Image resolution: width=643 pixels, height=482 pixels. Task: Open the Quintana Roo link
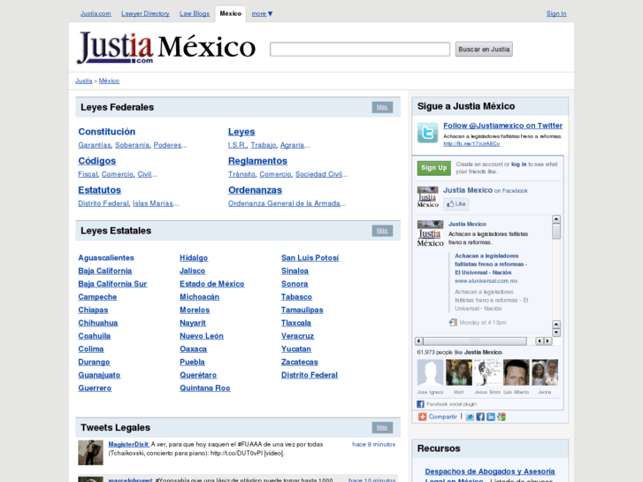(x=205, y=388)
